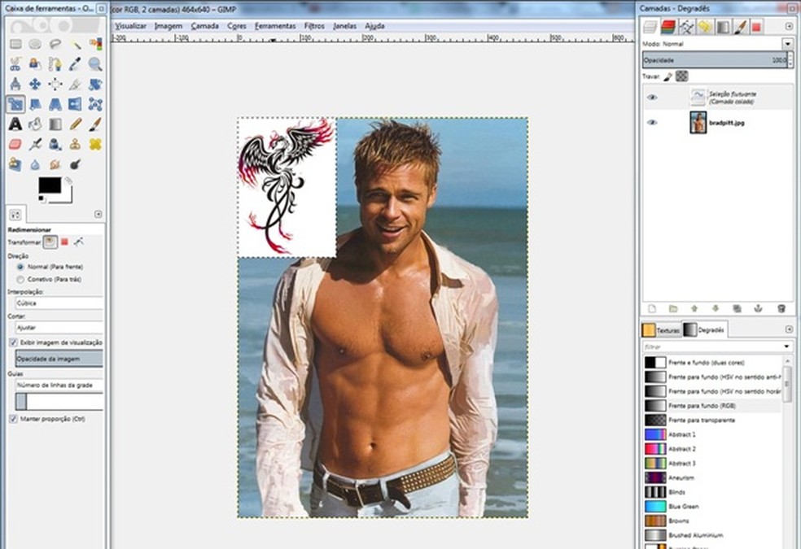Image resolution: width=801 pixels, height=549 pixels.
Task: Select the Bucket Fill tool
Action: pyautogui.click(x=35, y=124)
